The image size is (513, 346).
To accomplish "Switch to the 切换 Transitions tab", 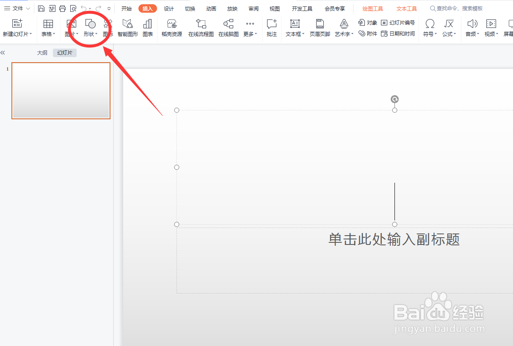I will point(190,8).
